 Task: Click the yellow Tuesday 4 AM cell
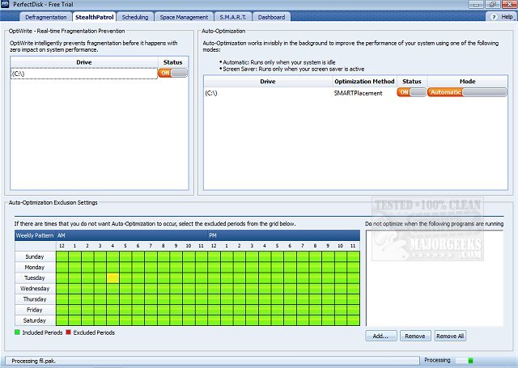coord(113,278)
